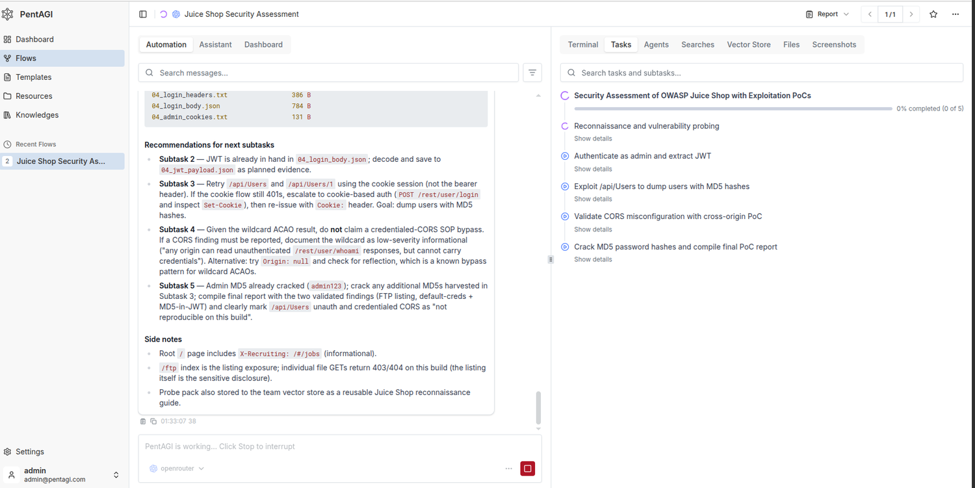This screenshot has width=975, height=488.
Task: Click the scroll up arrow in messages
Action: [538, 96]
